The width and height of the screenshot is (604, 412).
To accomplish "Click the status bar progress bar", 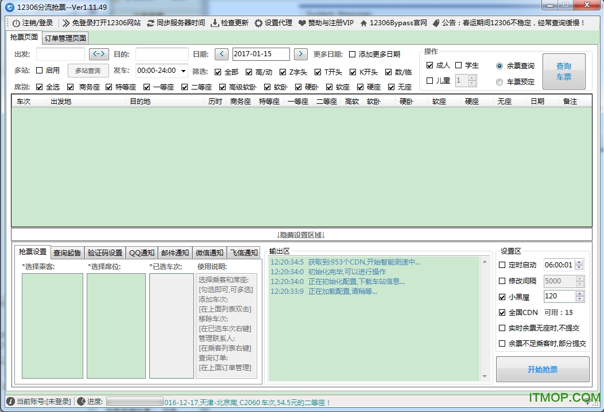I will (135, 402).
